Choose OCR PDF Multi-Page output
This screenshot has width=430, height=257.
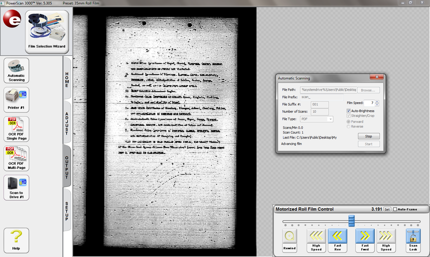pos(16,158)
